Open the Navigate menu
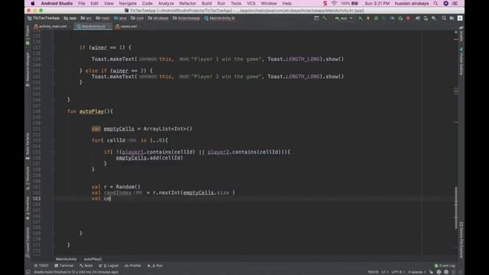 click(128, 3)
